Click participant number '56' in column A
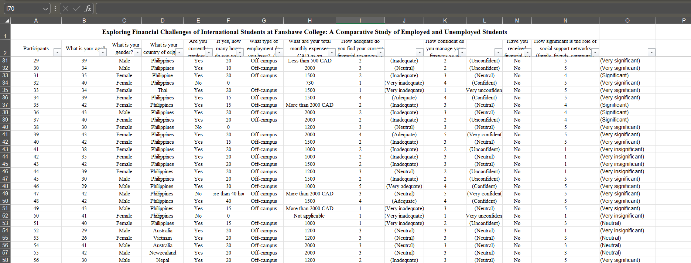The image size is (691, 263). coord(36,260)
